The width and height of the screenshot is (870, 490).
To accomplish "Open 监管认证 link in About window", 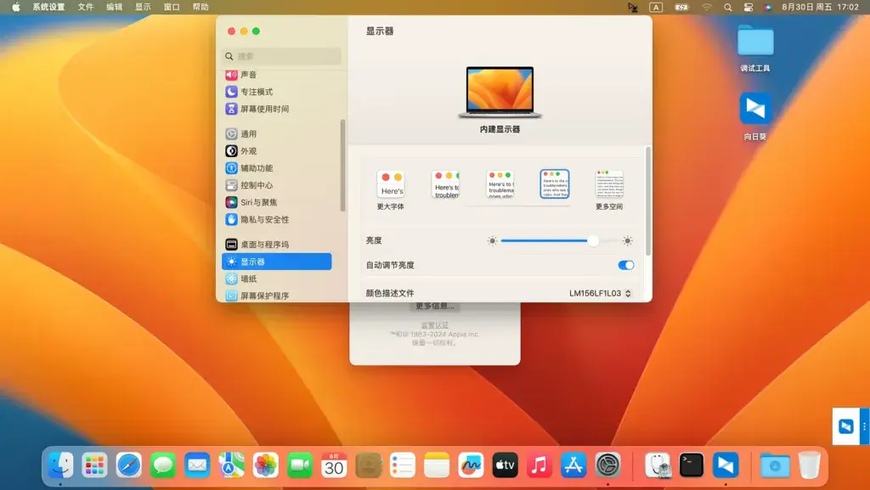I will (434, 325).
